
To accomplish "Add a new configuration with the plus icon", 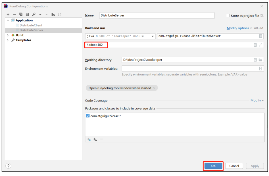I will pyautogui.click(x=8, y=15).
